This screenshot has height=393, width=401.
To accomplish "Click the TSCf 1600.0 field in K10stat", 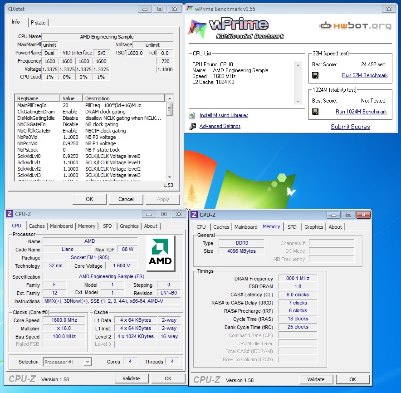I will pyautogui.click(x=135, y=53).
